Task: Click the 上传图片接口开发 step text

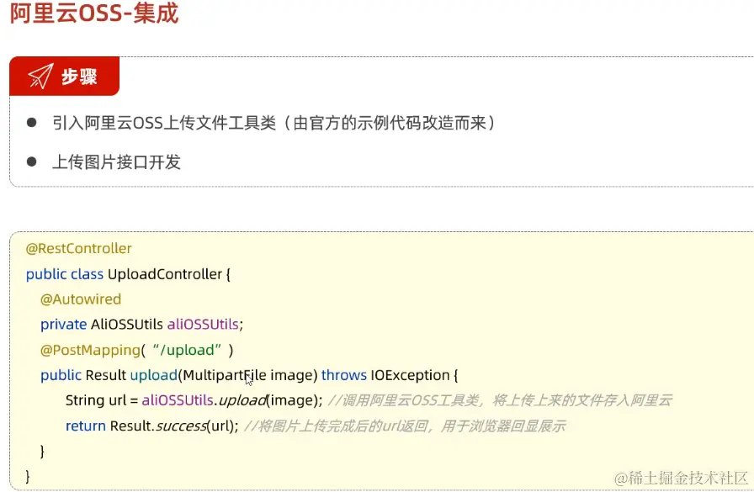Action: pos(117,162)
